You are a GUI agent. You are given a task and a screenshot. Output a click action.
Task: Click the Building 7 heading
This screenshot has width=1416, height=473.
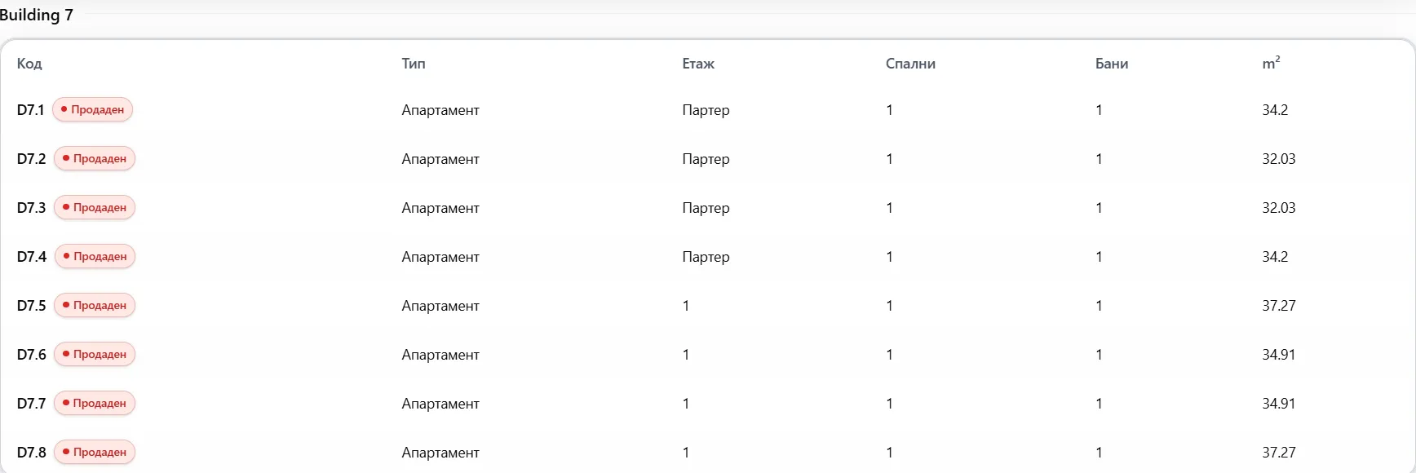pos(37,15)
